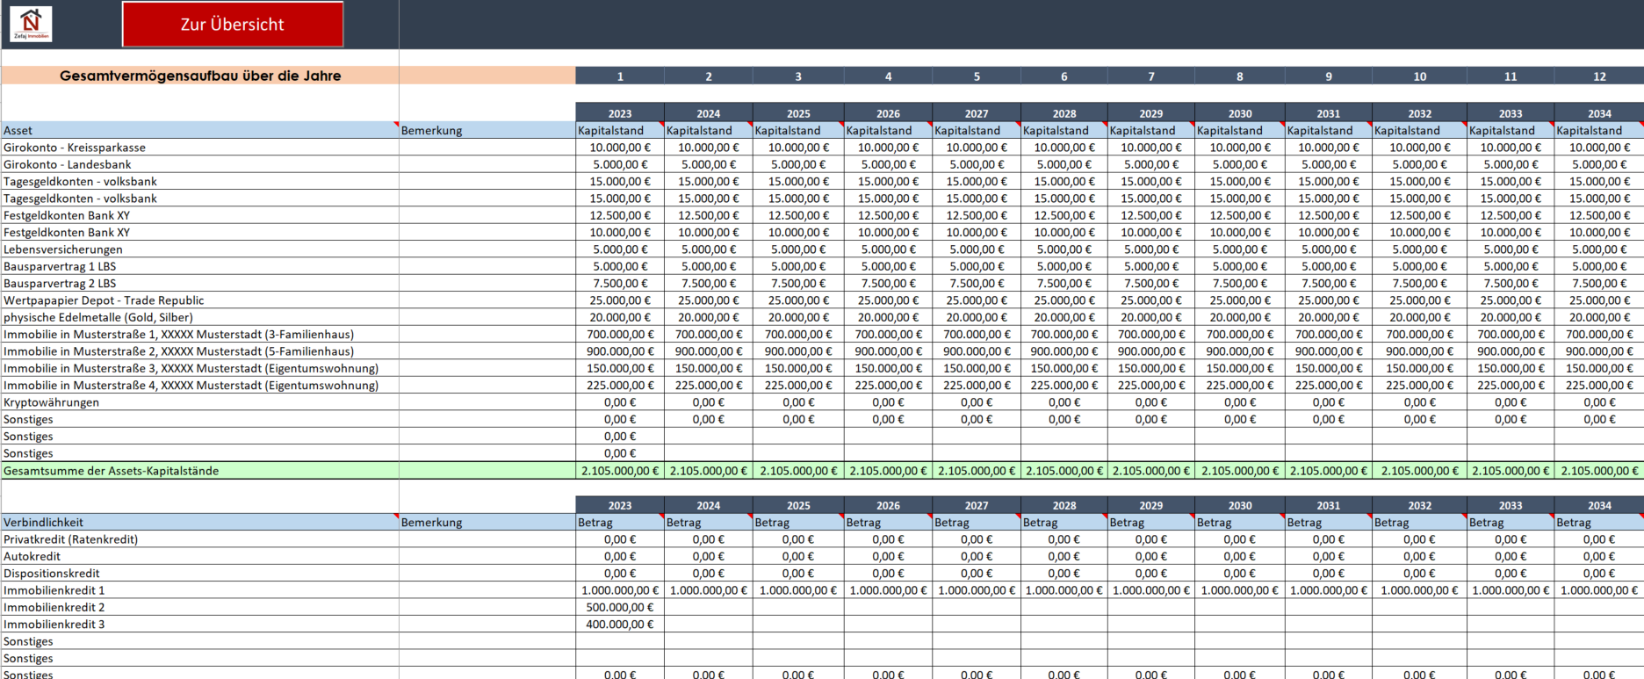Select the Immobilienkredit 1 row label
The width and height of the screenshot is (1644, 679).
54,590
